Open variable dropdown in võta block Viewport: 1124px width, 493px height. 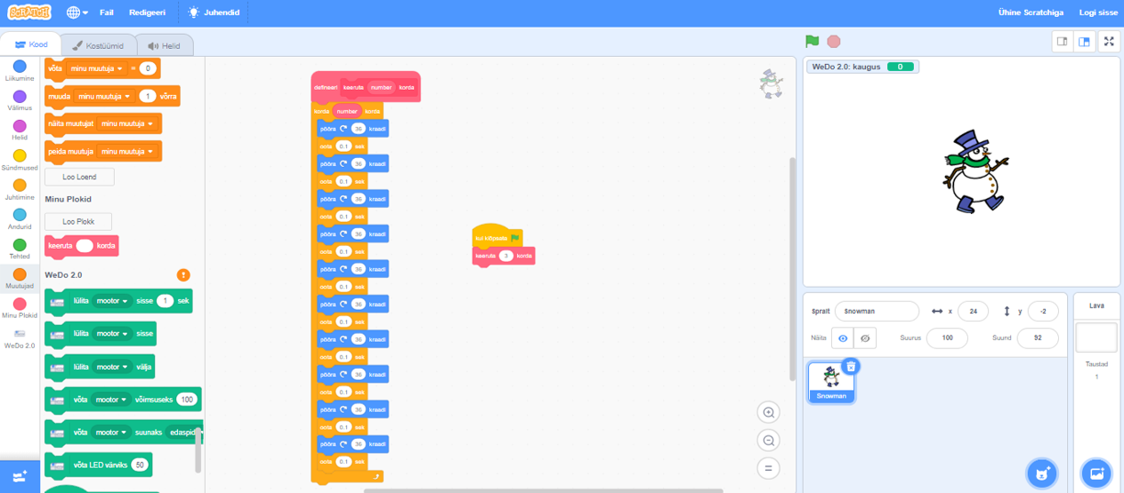click(97, 68)
